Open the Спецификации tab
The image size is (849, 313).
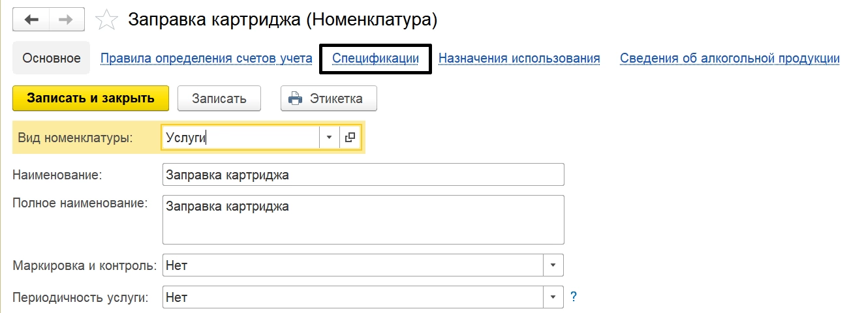(x=375, y=58)
